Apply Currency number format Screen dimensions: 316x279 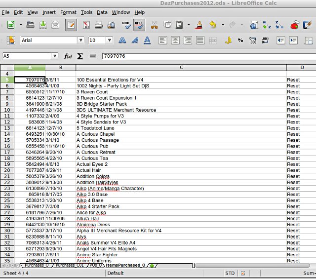[x=228, y=40]
